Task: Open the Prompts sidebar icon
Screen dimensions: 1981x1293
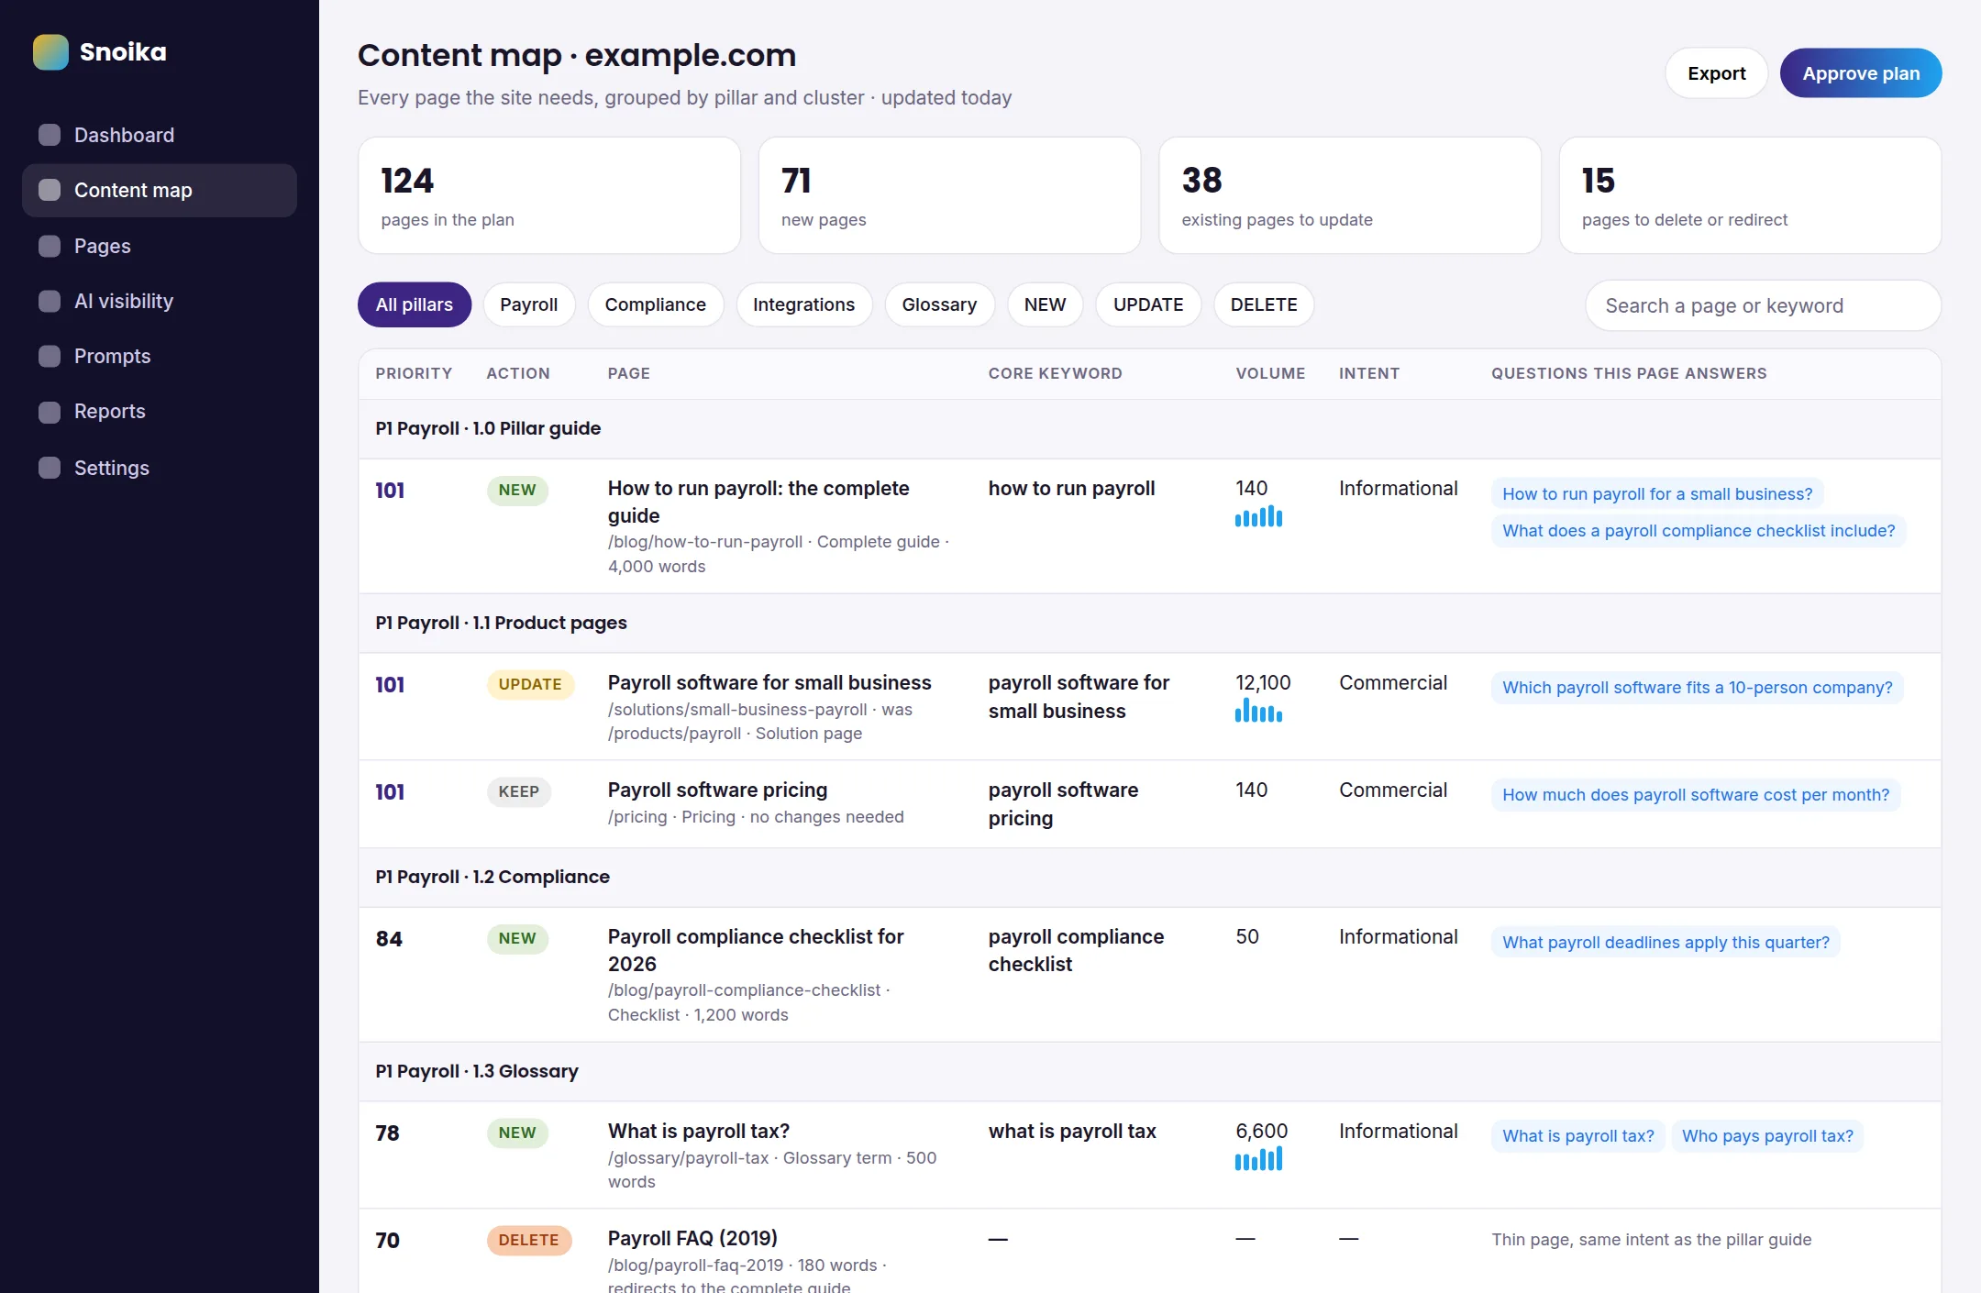Action: point(50,356)
